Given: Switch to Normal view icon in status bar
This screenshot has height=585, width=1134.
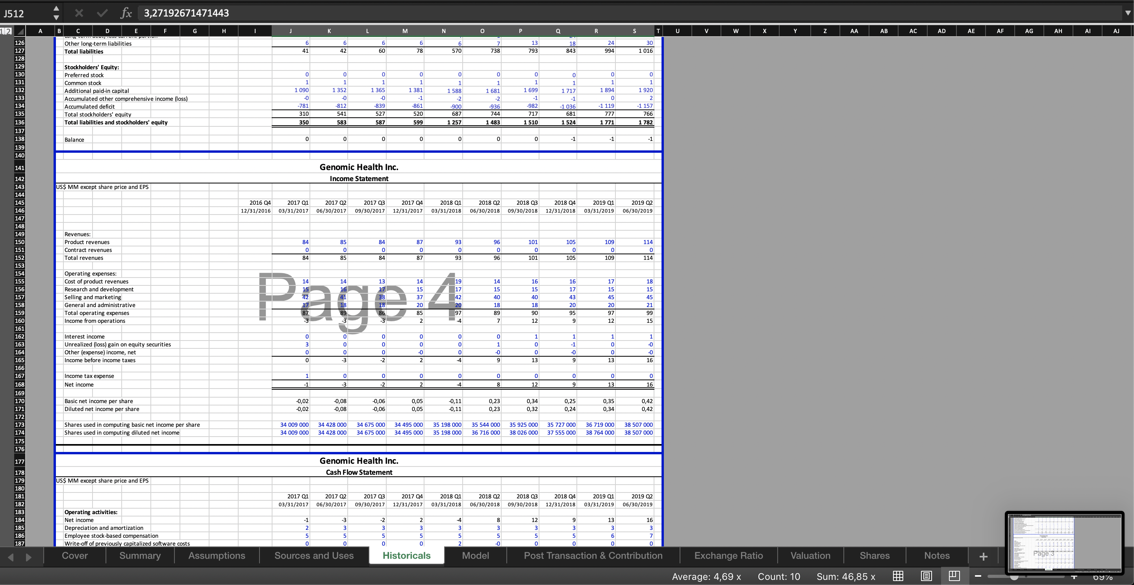Looking at the screenshot, I should (x=898, y=576).
